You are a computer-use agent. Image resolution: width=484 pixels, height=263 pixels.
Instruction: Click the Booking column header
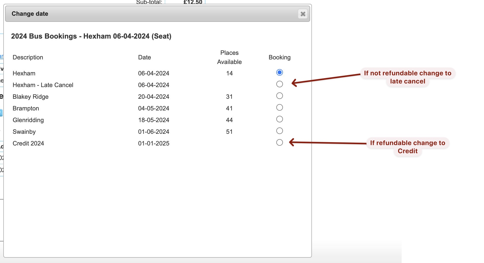[279, 57]
